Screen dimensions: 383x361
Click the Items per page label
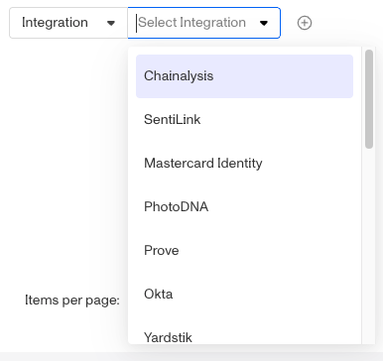coord(72,301)
